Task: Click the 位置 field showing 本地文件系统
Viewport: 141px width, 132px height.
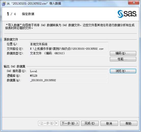Action: (x=69, y=44)
